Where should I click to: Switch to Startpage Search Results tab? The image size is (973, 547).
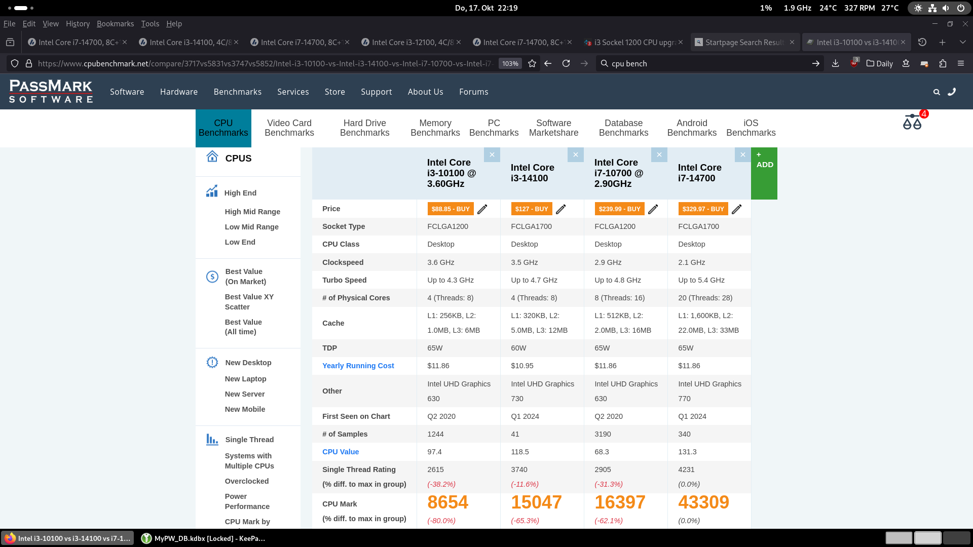(x=744, y=43)
